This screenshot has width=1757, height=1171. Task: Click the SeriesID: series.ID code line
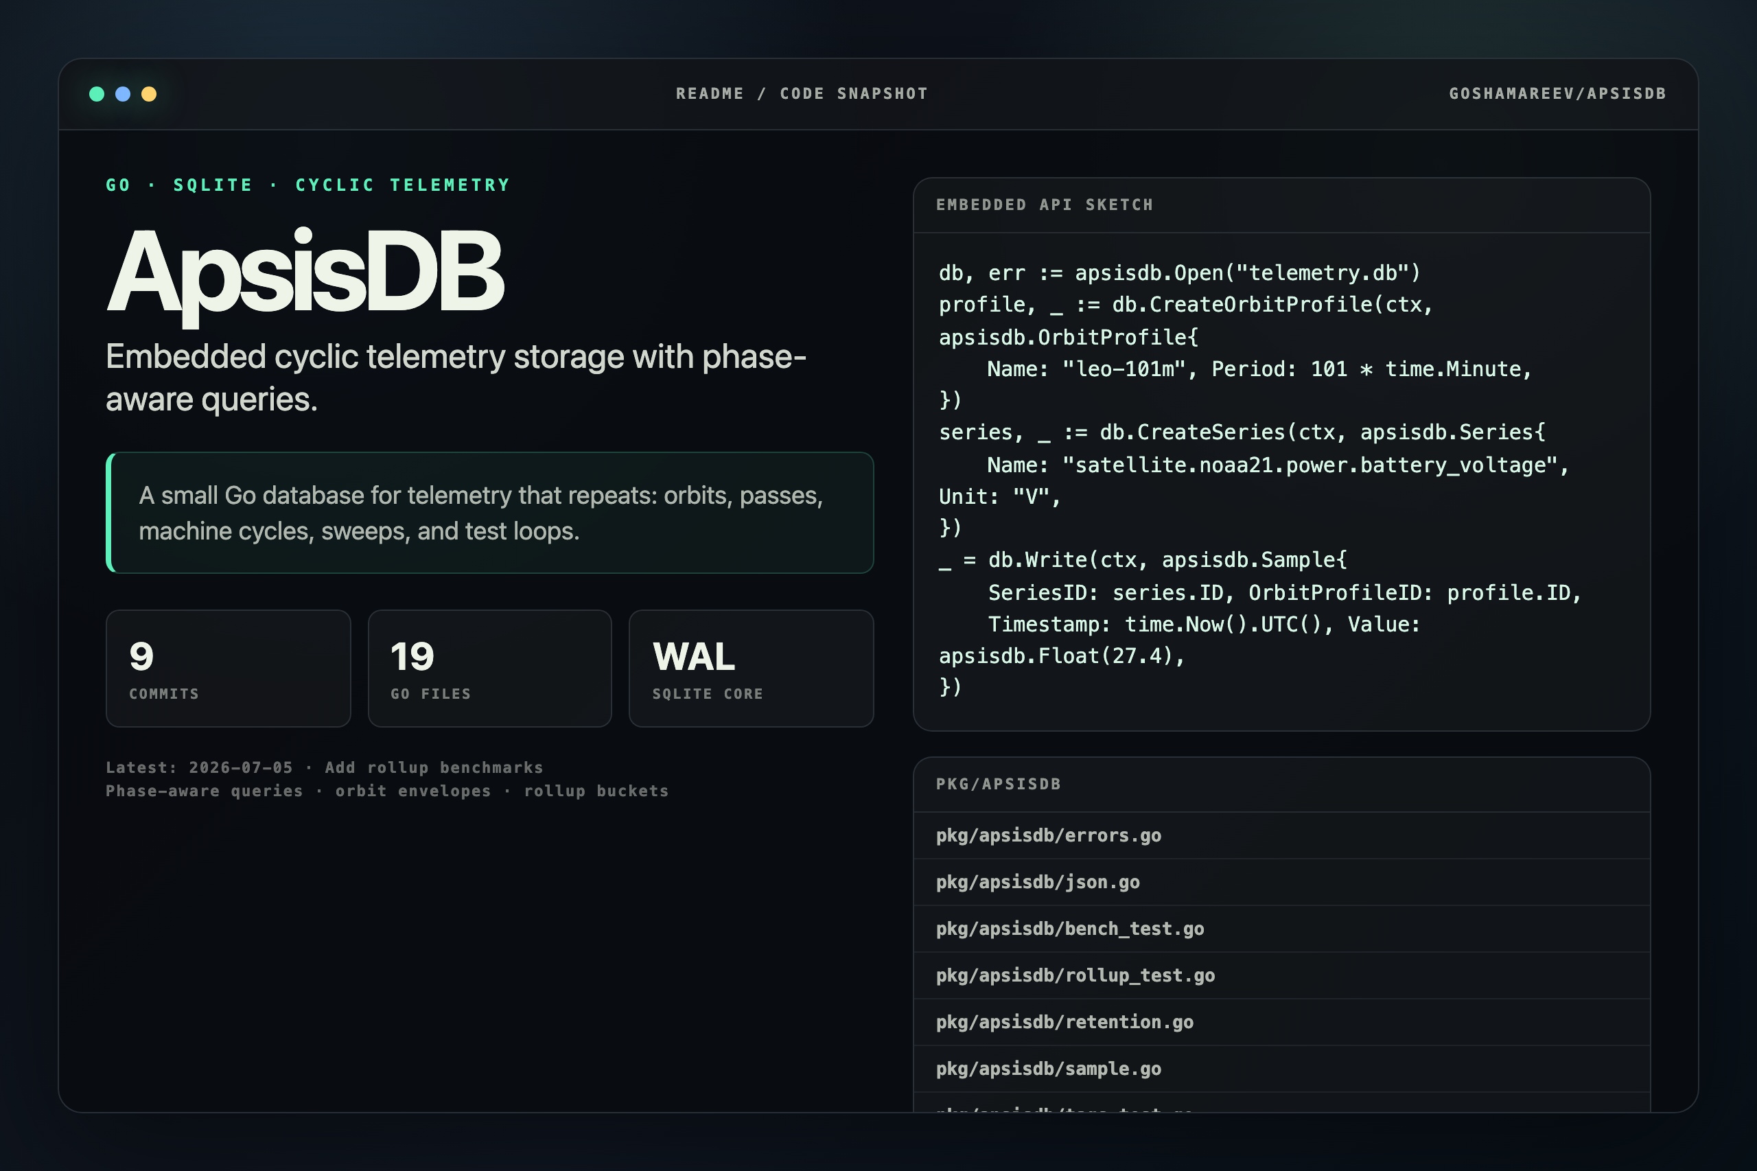tap(1284, 593)
